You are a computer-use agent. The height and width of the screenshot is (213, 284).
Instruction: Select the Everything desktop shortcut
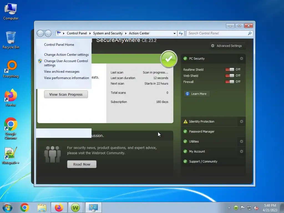pyautogui.click(x=11, y=69)
